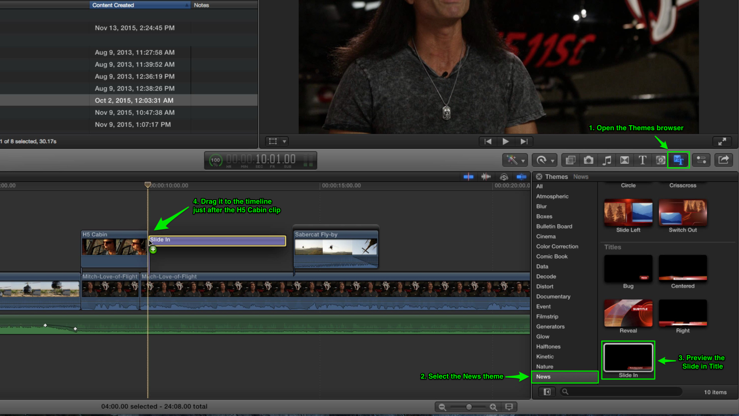Screen dimensions: 739x416
Task: Click the Slide In title thumbnail
Action: click(628, 357)
